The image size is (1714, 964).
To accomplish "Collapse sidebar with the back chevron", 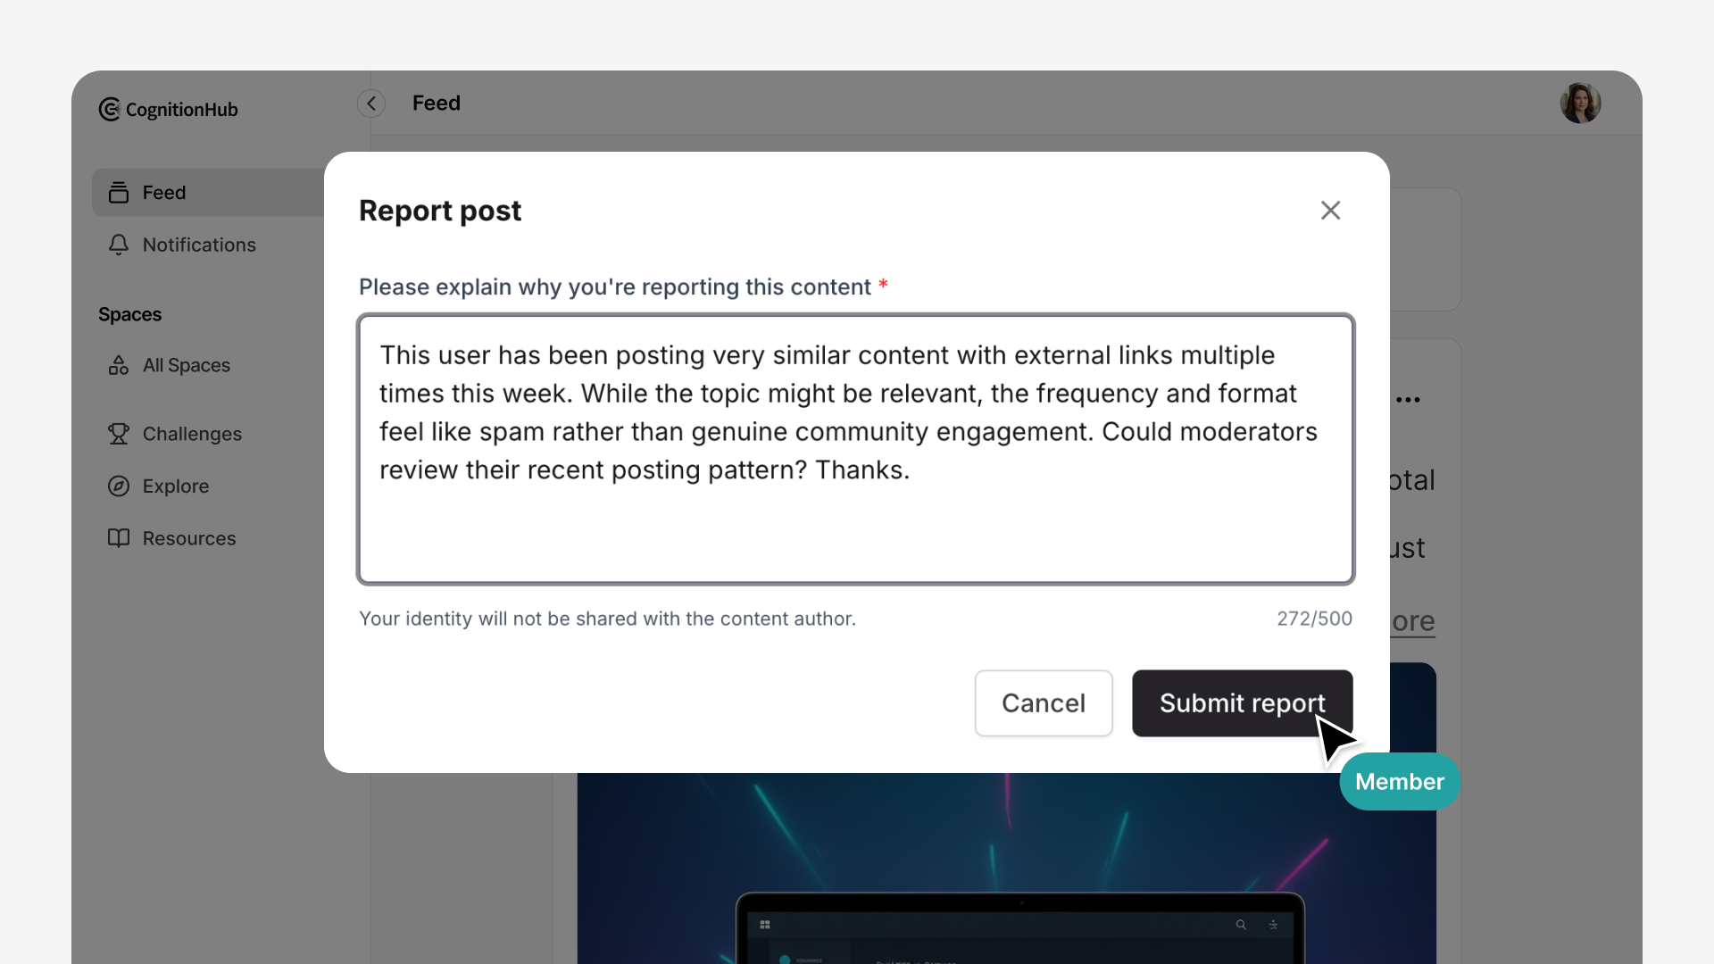I will (x=371, y=104).
